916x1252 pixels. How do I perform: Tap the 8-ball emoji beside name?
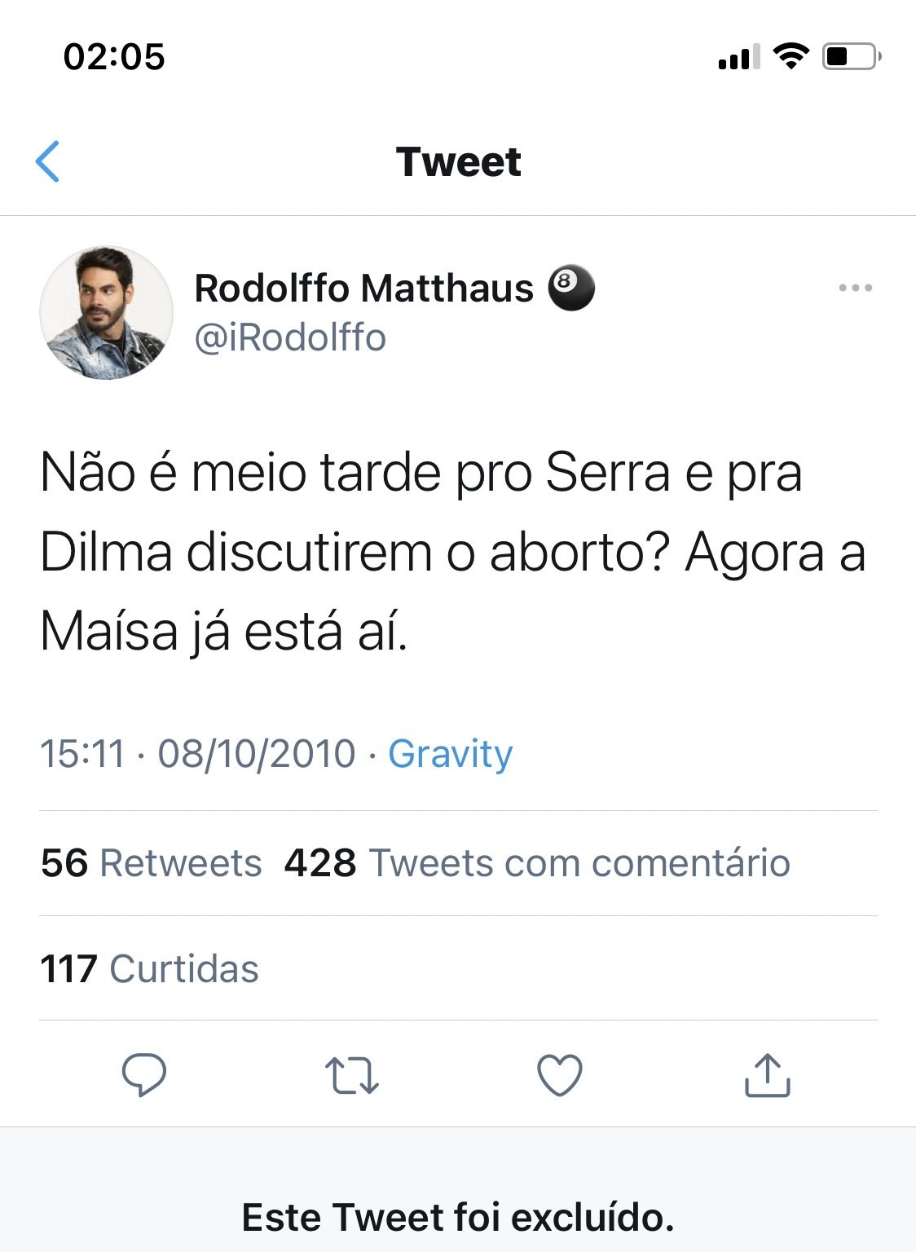pos(570,288)
